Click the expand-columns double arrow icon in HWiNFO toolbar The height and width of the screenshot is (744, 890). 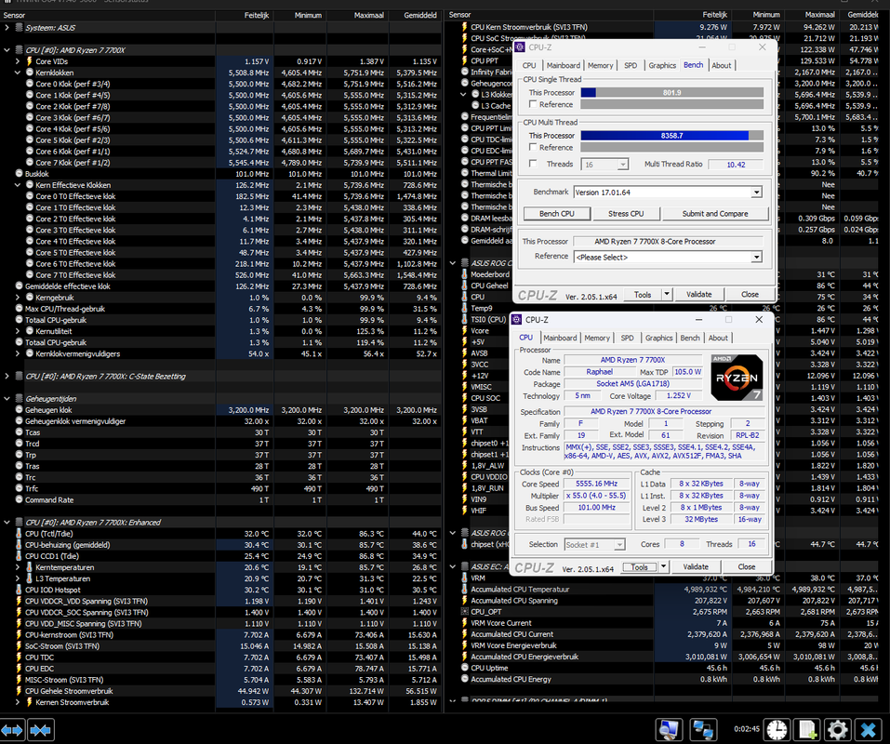(x=12, y=730)
